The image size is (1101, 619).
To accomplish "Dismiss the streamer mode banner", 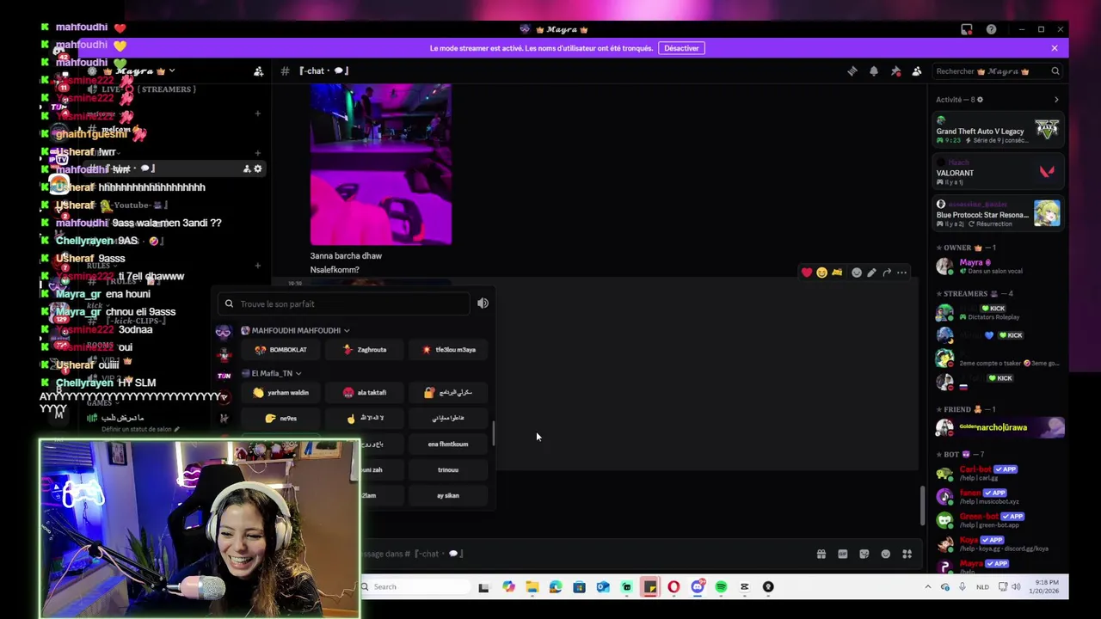I will 1055,48.
